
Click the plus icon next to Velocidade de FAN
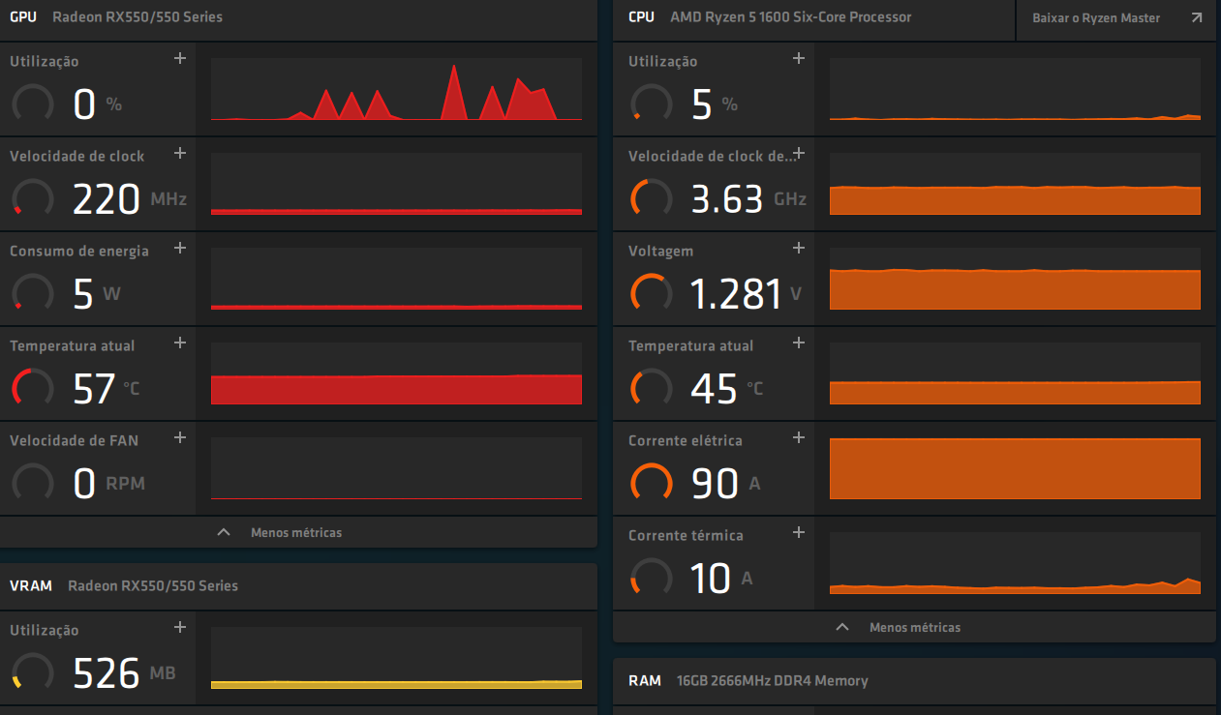click(179, 438)
